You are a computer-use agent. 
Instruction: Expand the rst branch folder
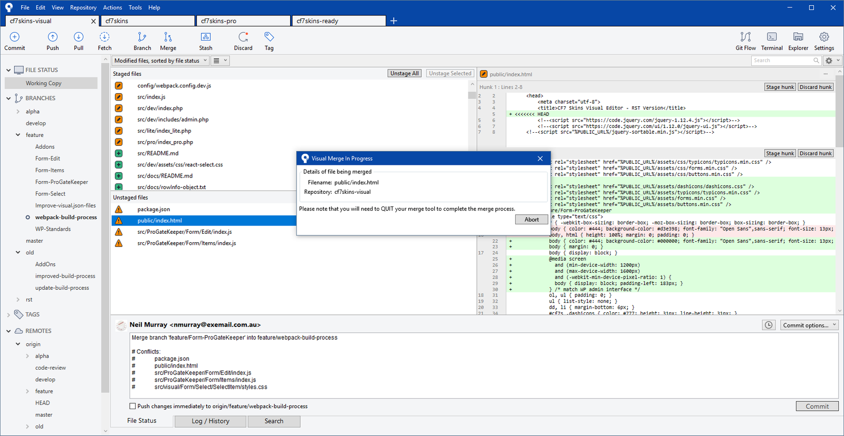pyautogui.click(x=18, y=300)
